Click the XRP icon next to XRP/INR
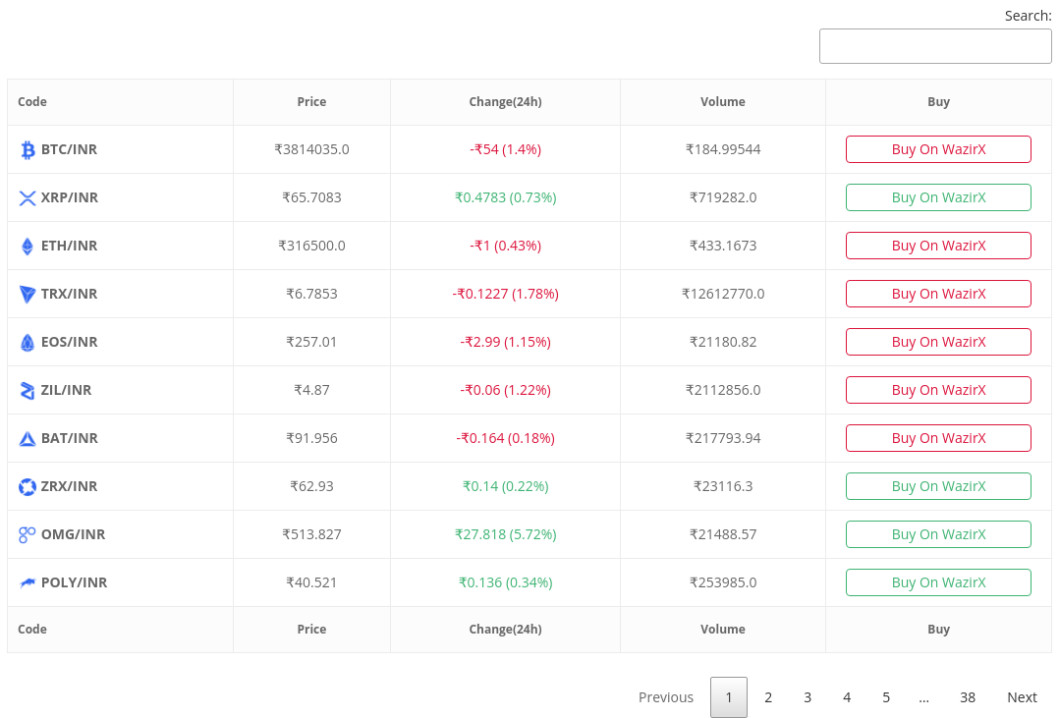The height and width of the screenshot is (718, 1059). (x=27, y=197)
